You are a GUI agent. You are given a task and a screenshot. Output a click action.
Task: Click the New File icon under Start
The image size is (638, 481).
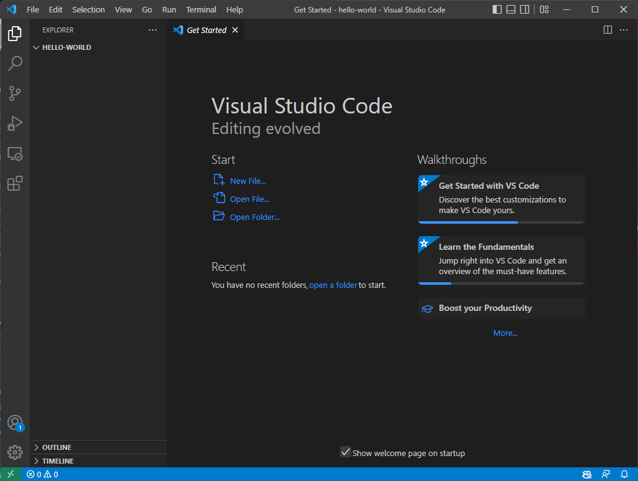pos(219,180)
